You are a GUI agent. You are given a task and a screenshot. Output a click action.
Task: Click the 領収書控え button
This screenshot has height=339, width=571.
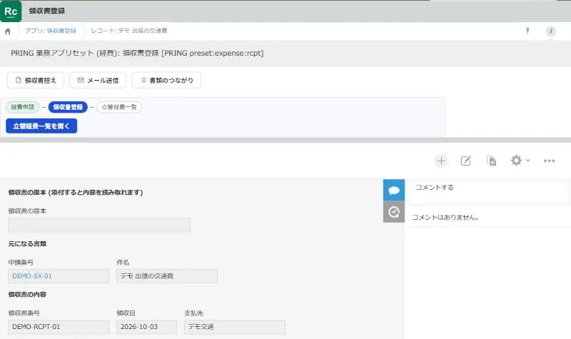tap(36, 80)
